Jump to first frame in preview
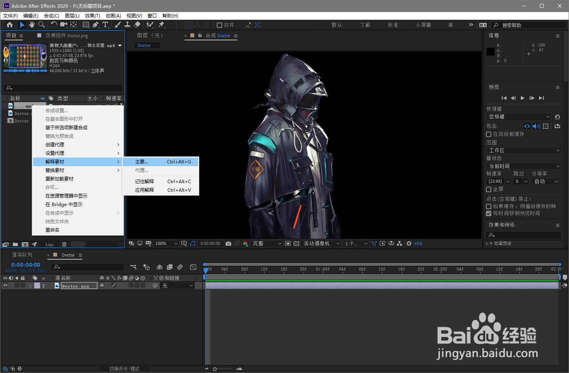This screenshot has height=373, width=569. coord(504,98)
